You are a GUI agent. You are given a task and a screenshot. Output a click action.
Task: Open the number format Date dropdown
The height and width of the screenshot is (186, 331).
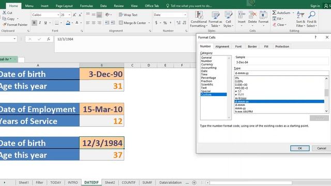tap(185, 15)
